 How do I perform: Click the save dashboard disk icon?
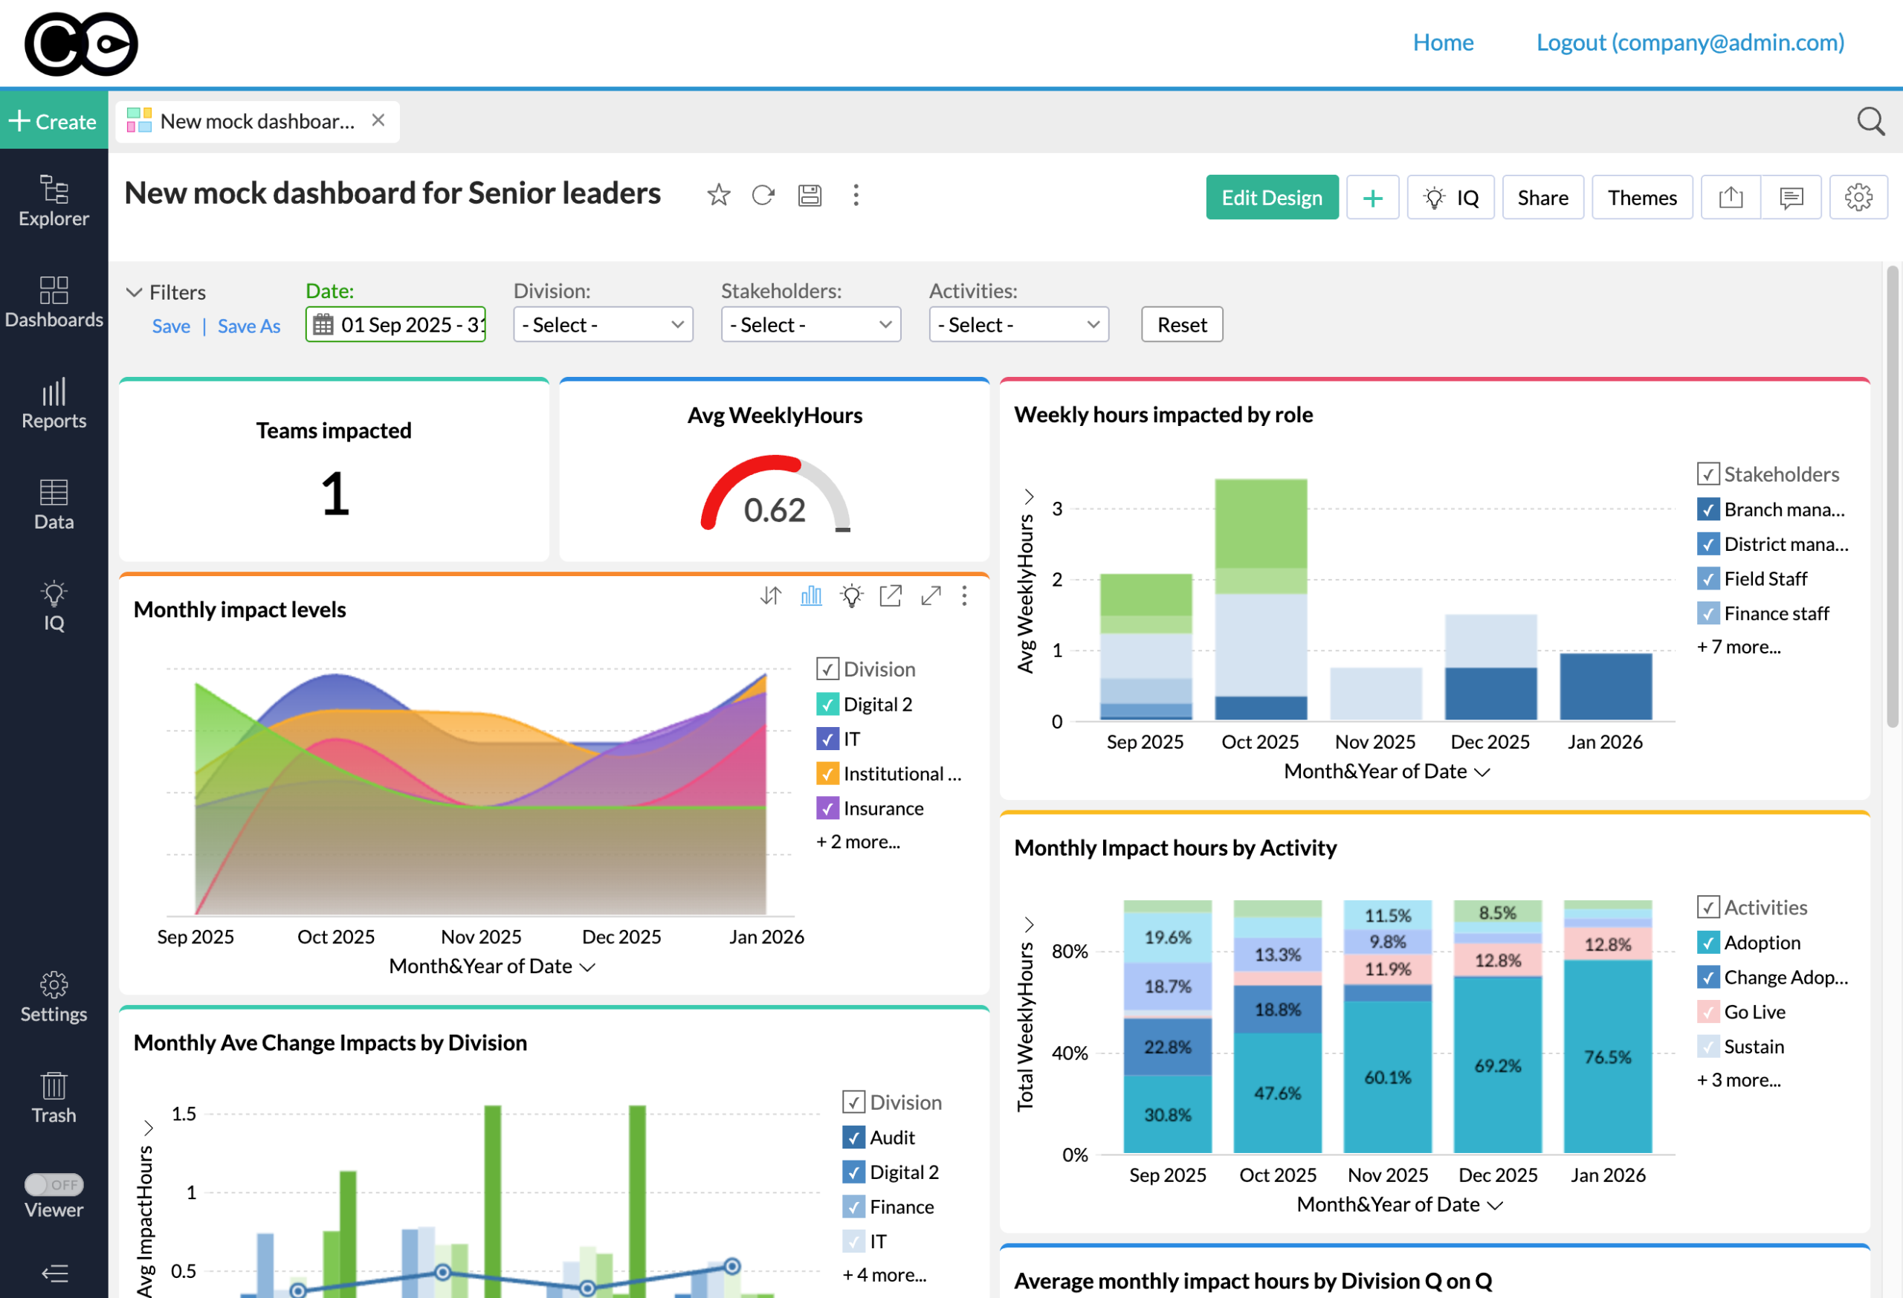coord(809,195)
